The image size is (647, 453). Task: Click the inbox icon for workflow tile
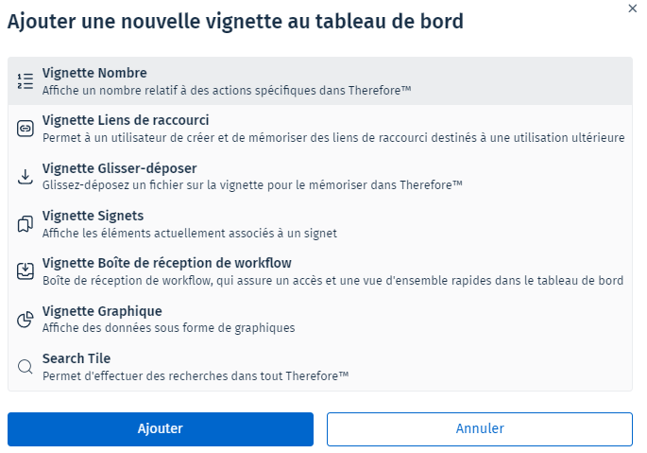point(26,271)
